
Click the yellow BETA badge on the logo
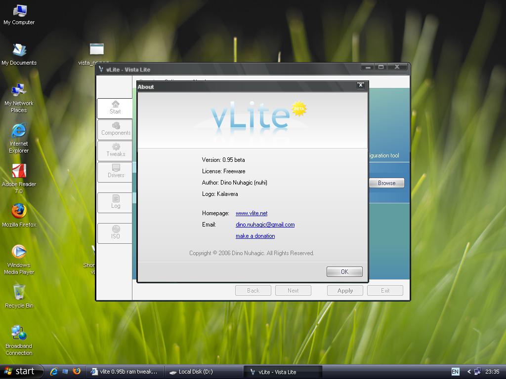299,109
